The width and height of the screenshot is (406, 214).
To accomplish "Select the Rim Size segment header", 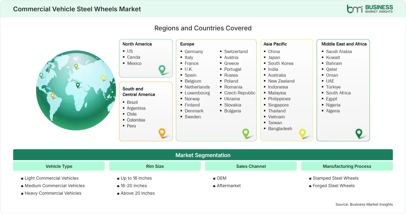I will pos(155,166).
